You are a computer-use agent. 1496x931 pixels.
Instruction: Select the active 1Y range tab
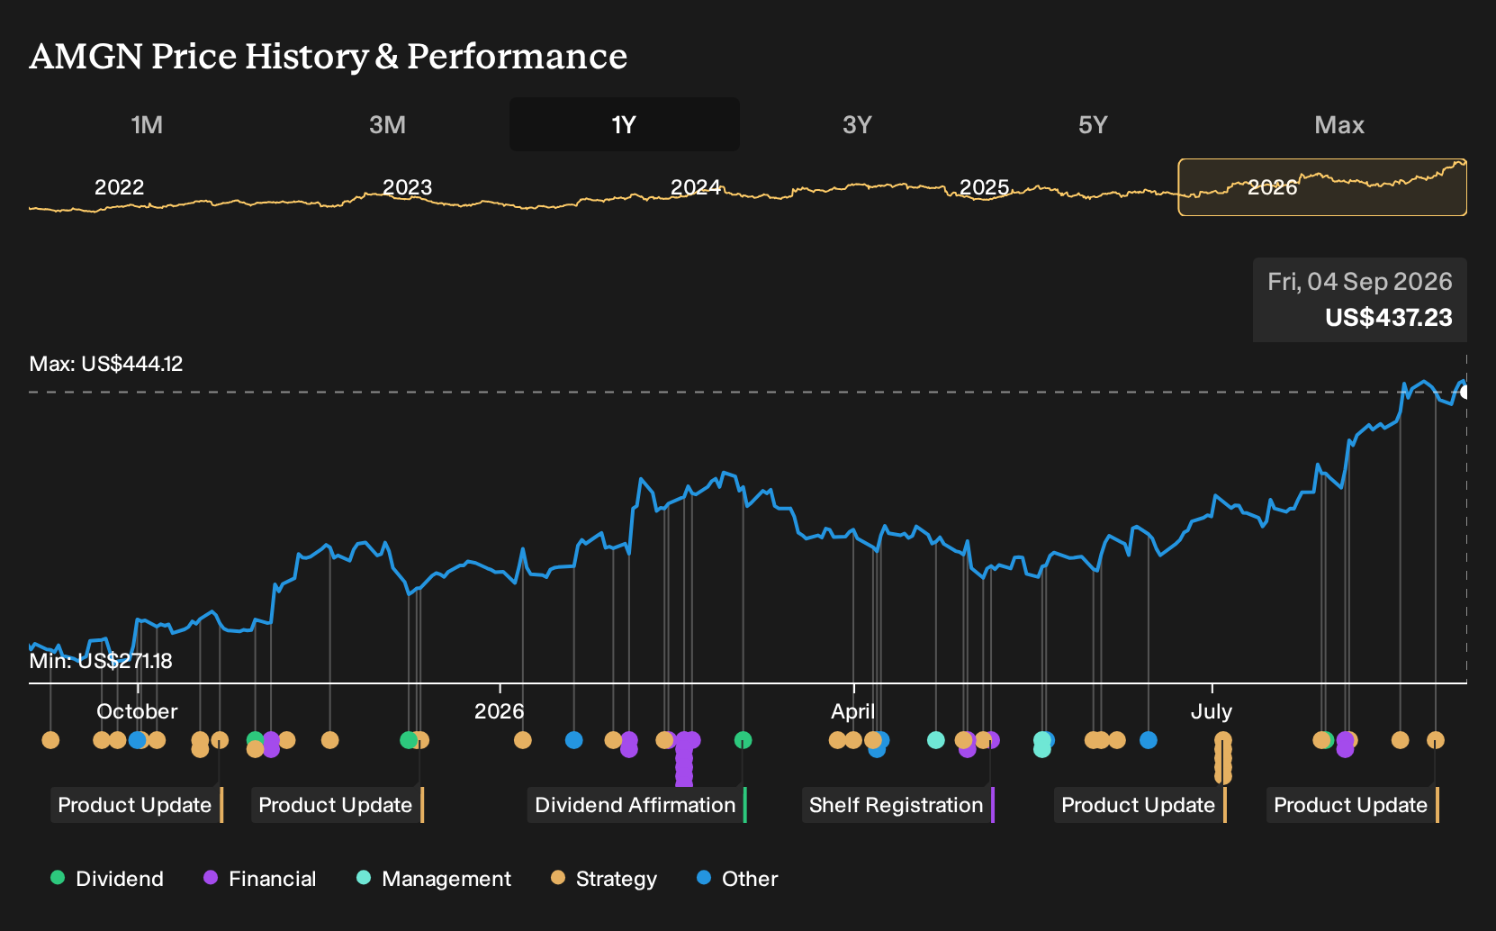click(x=625, y=124)
